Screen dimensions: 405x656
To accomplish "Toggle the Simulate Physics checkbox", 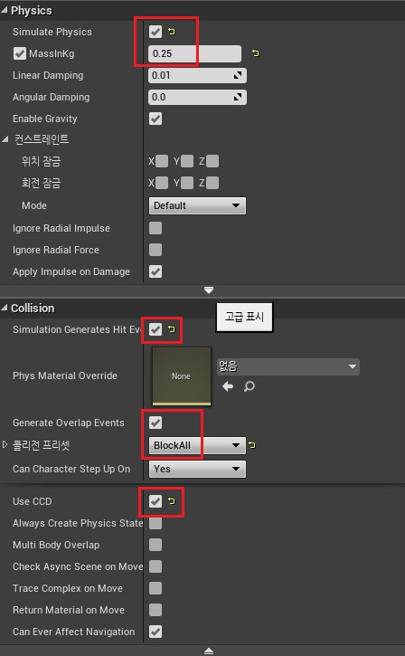I will pyautogui.click(x=155, y=32).
